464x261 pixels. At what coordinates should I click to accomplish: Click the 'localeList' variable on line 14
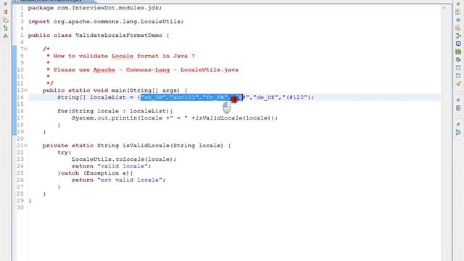point(108,97)
